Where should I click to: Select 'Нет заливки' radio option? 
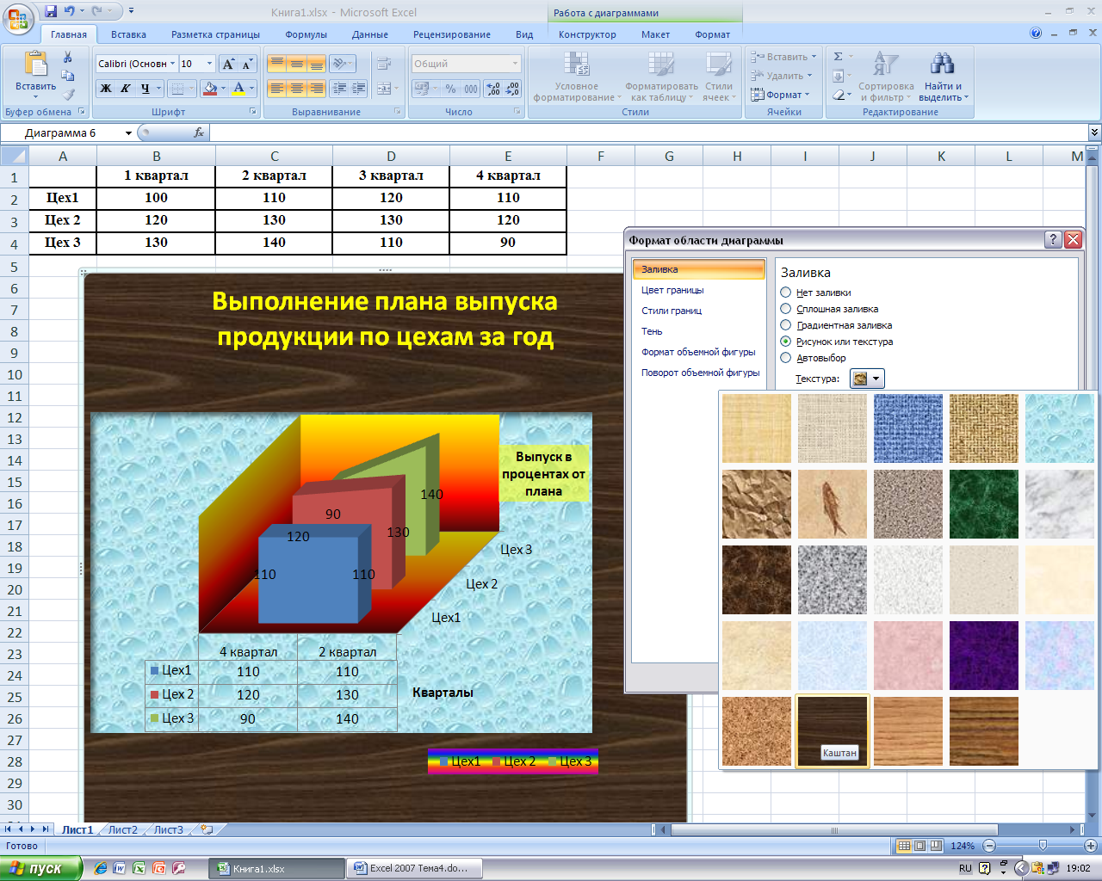click(x=785, y=293)
